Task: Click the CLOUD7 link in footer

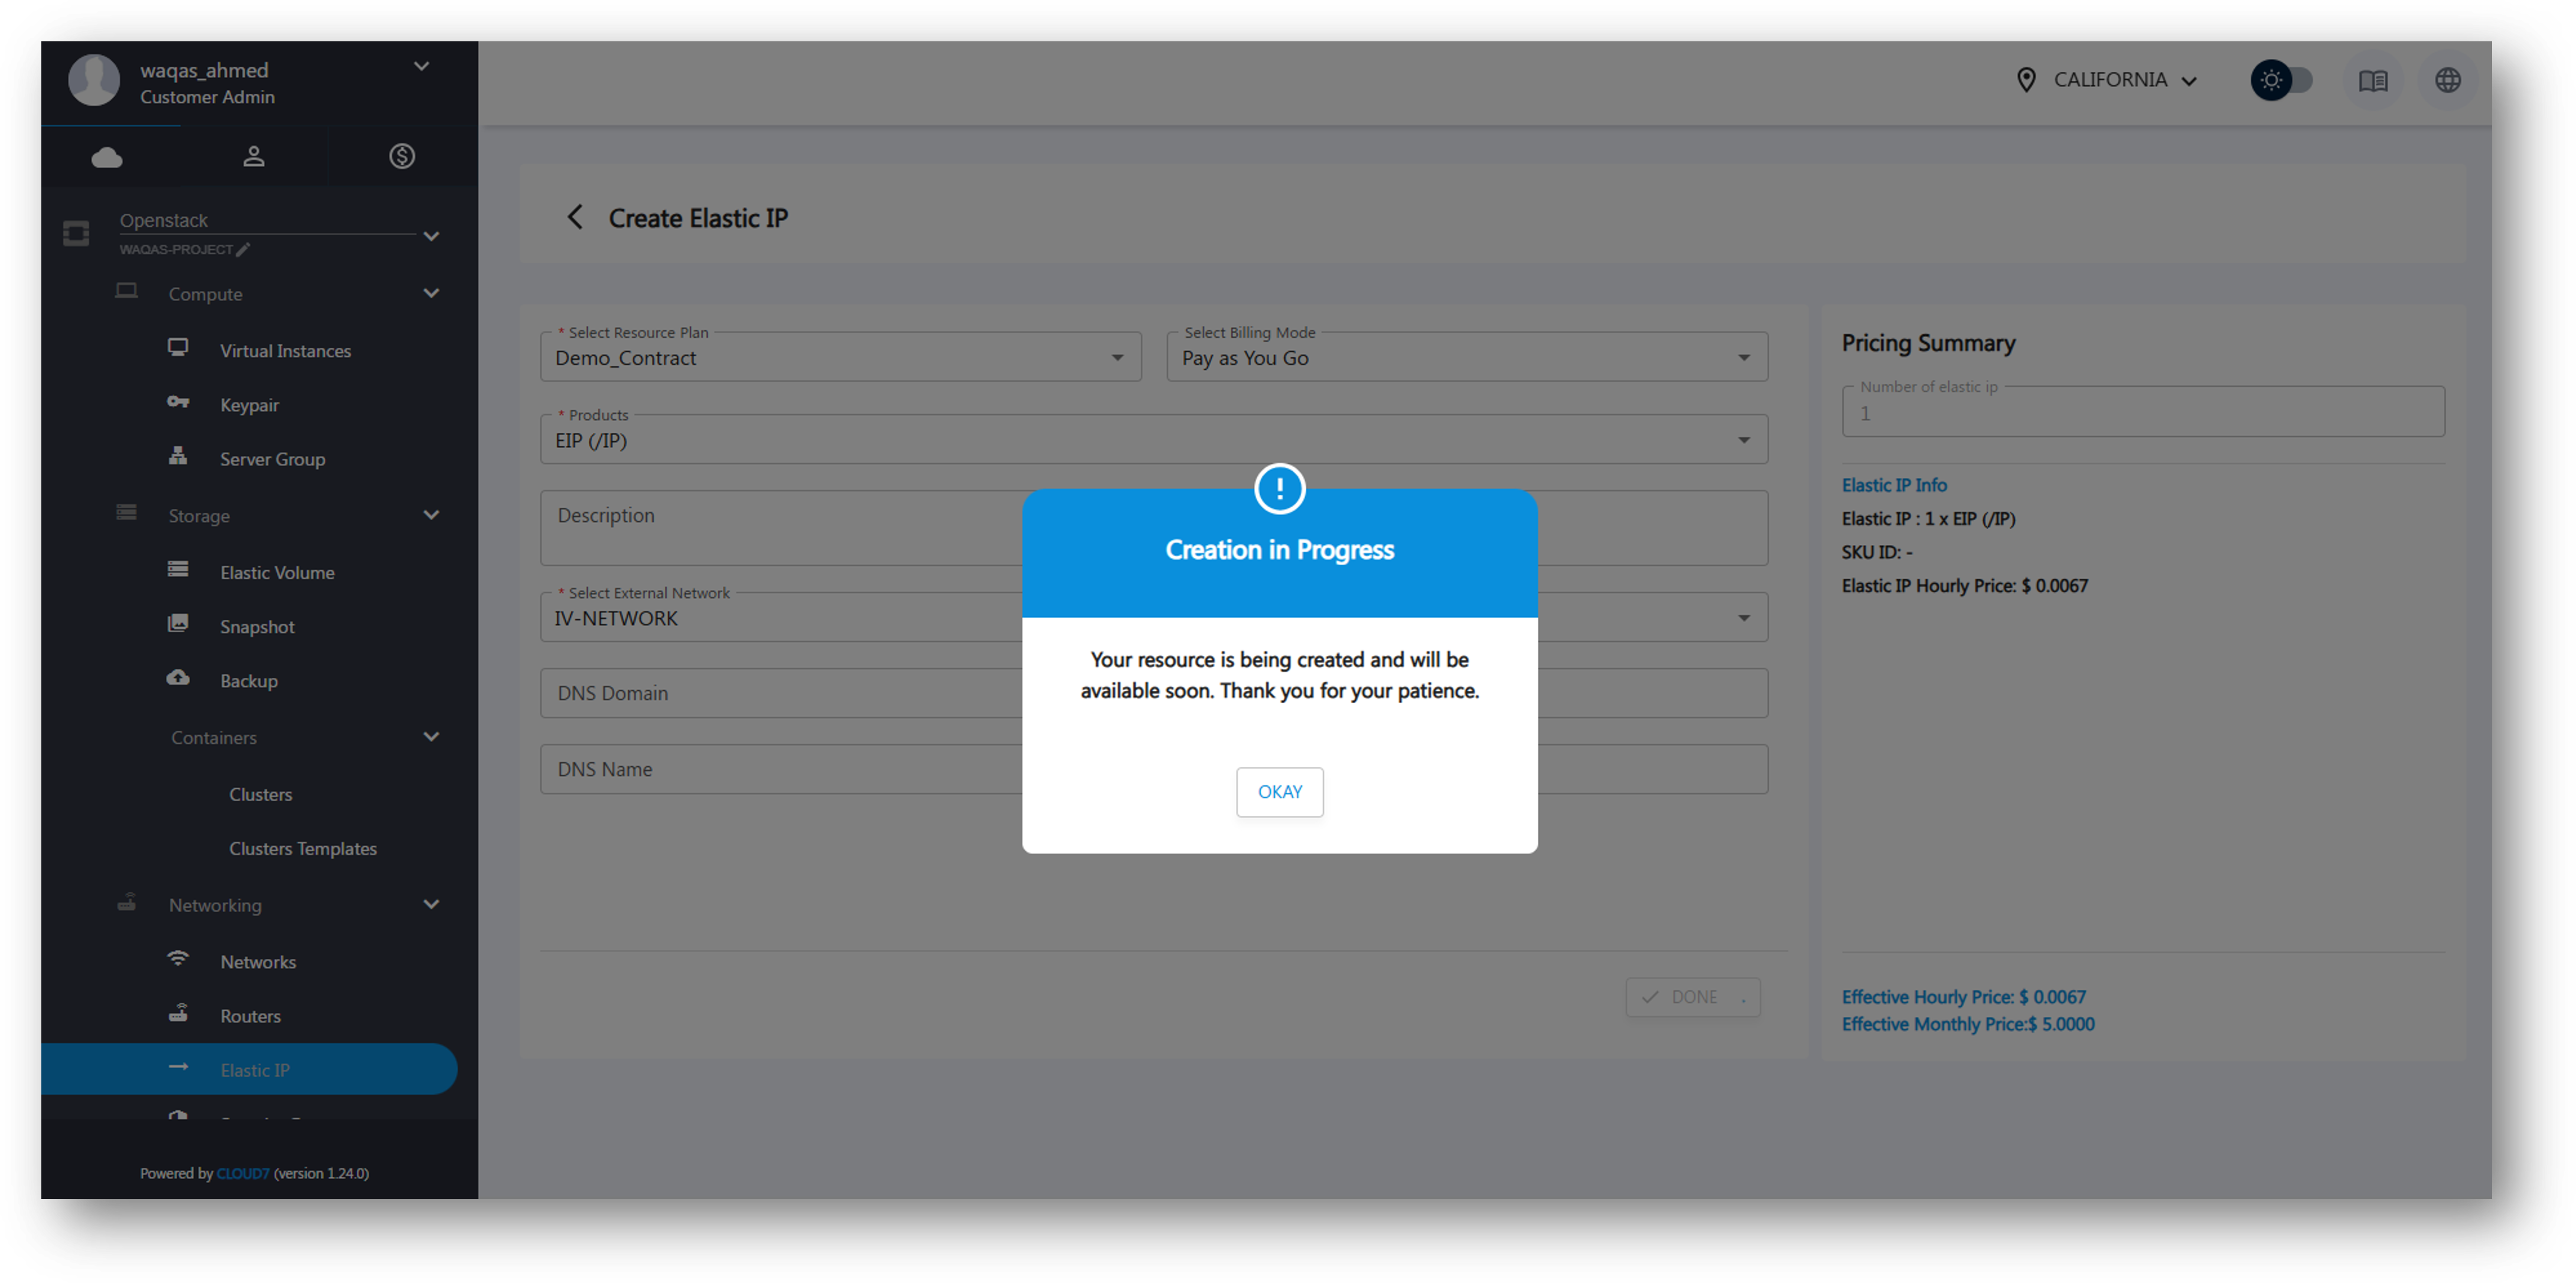Action: [x=243, y=1173]
